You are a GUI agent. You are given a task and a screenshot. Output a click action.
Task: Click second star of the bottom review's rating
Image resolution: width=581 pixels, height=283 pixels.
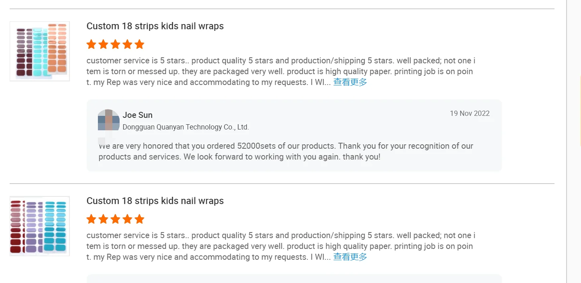(x=104, y=219)
